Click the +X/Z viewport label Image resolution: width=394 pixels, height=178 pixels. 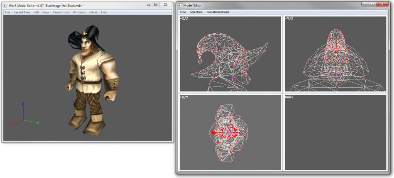184,18
